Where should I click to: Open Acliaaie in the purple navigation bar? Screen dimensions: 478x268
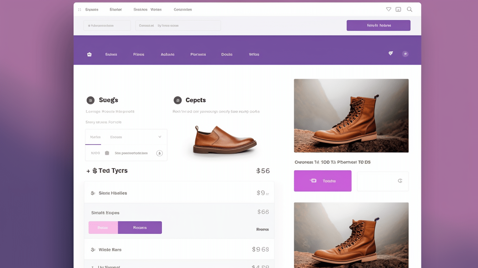tap(167, 55)
